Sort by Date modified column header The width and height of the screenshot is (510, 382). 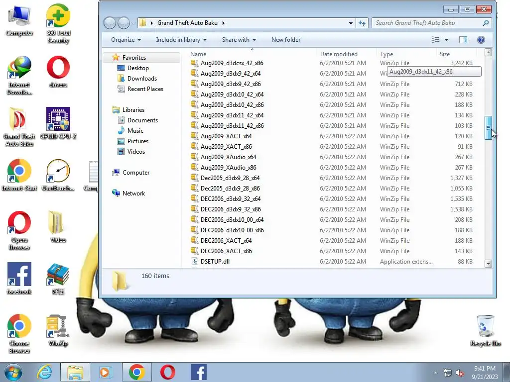click(347, 54)
